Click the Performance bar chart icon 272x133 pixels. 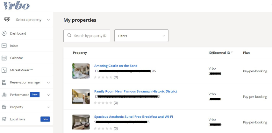pos(4,94)
